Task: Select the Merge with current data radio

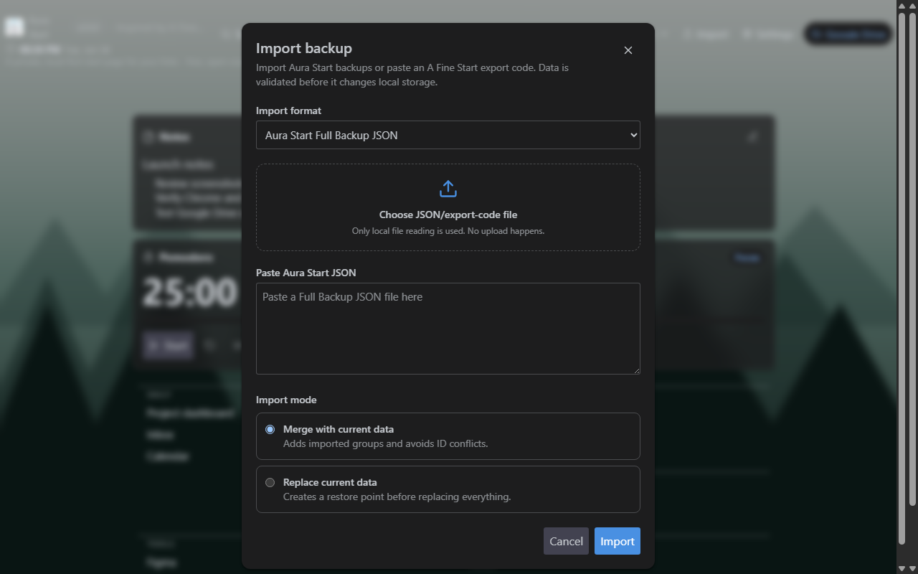Action: click(270, 430)
